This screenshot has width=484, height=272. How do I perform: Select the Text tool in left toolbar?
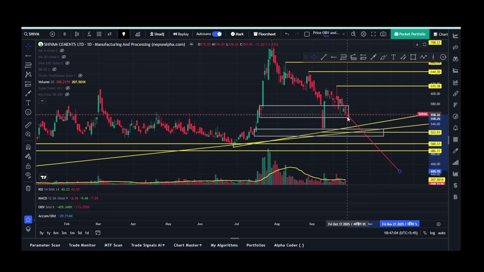coord(28,103)
